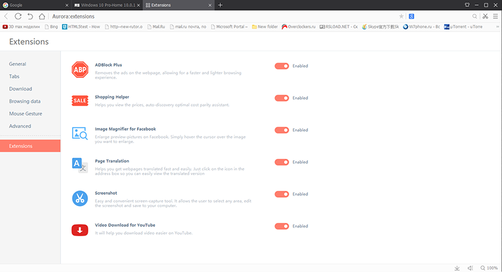Open the http--new-rutor.o bookmark
This screenshot has width=502, height=272.
point(124,27)
